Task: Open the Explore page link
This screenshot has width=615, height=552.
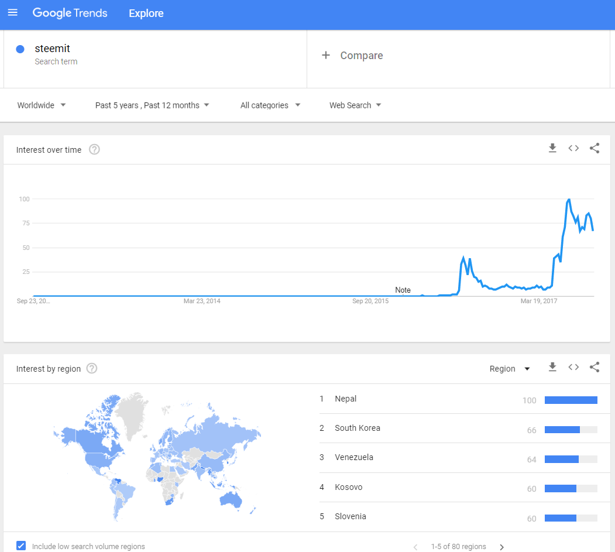Action: coord(146,13)
